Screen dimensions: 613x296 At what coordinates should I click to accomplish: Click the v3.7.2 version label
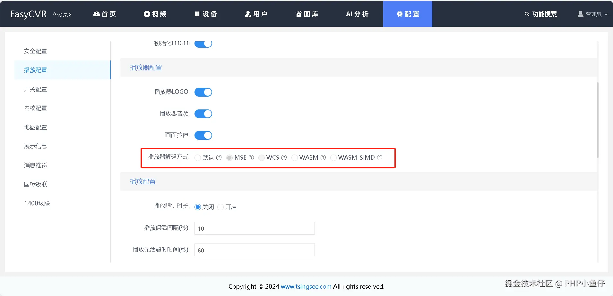click(x=64, y=15)
